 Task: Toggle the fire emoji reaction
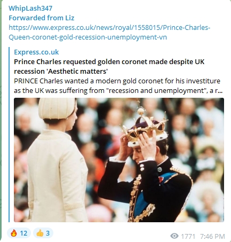point(19,233)
